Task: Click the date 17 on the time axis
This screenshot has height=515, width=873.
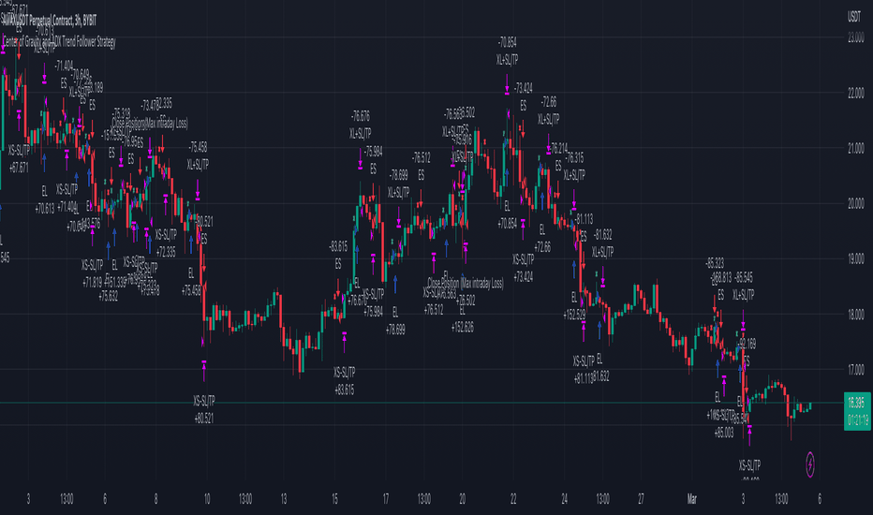Action: (386, 499)
